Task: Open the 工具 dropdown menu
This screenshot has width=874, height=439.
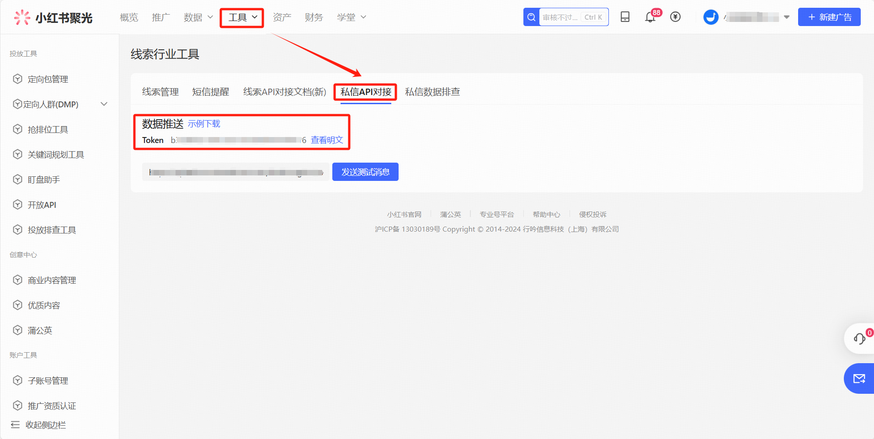Action: tap(242, 17)
